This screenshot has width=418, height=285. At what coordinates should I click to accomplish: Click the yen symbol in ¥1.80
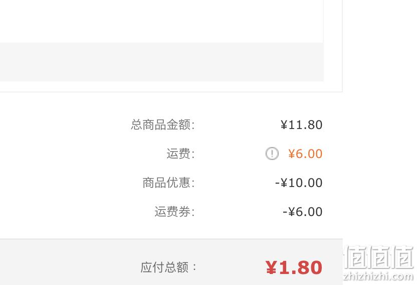tap(271, 267)
